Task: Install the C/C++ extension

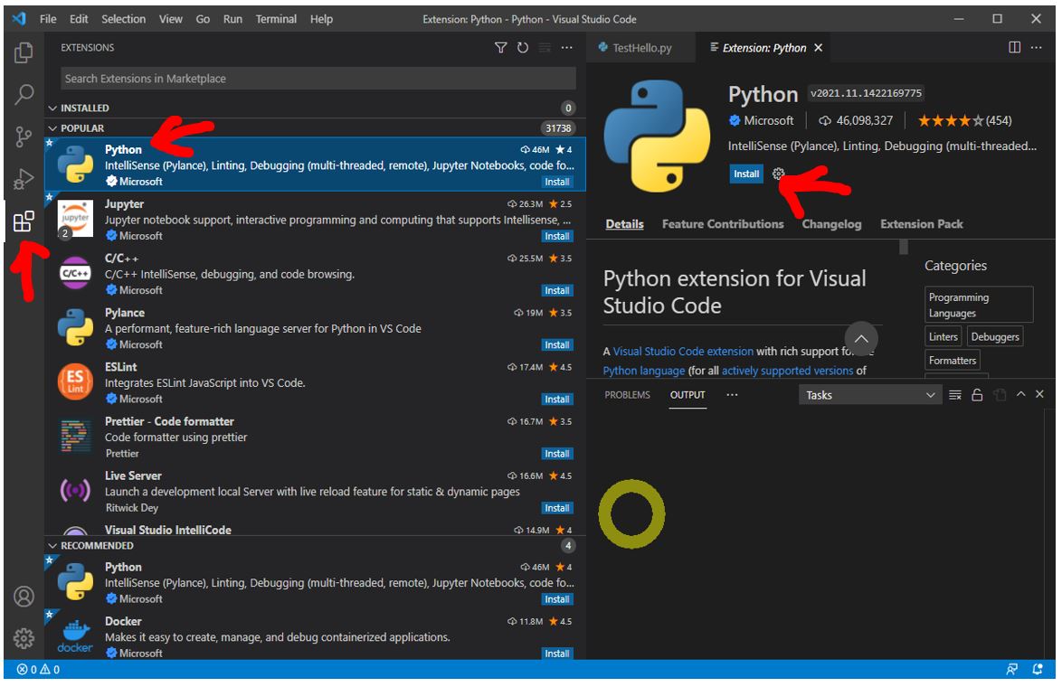Action: [556, 290]
